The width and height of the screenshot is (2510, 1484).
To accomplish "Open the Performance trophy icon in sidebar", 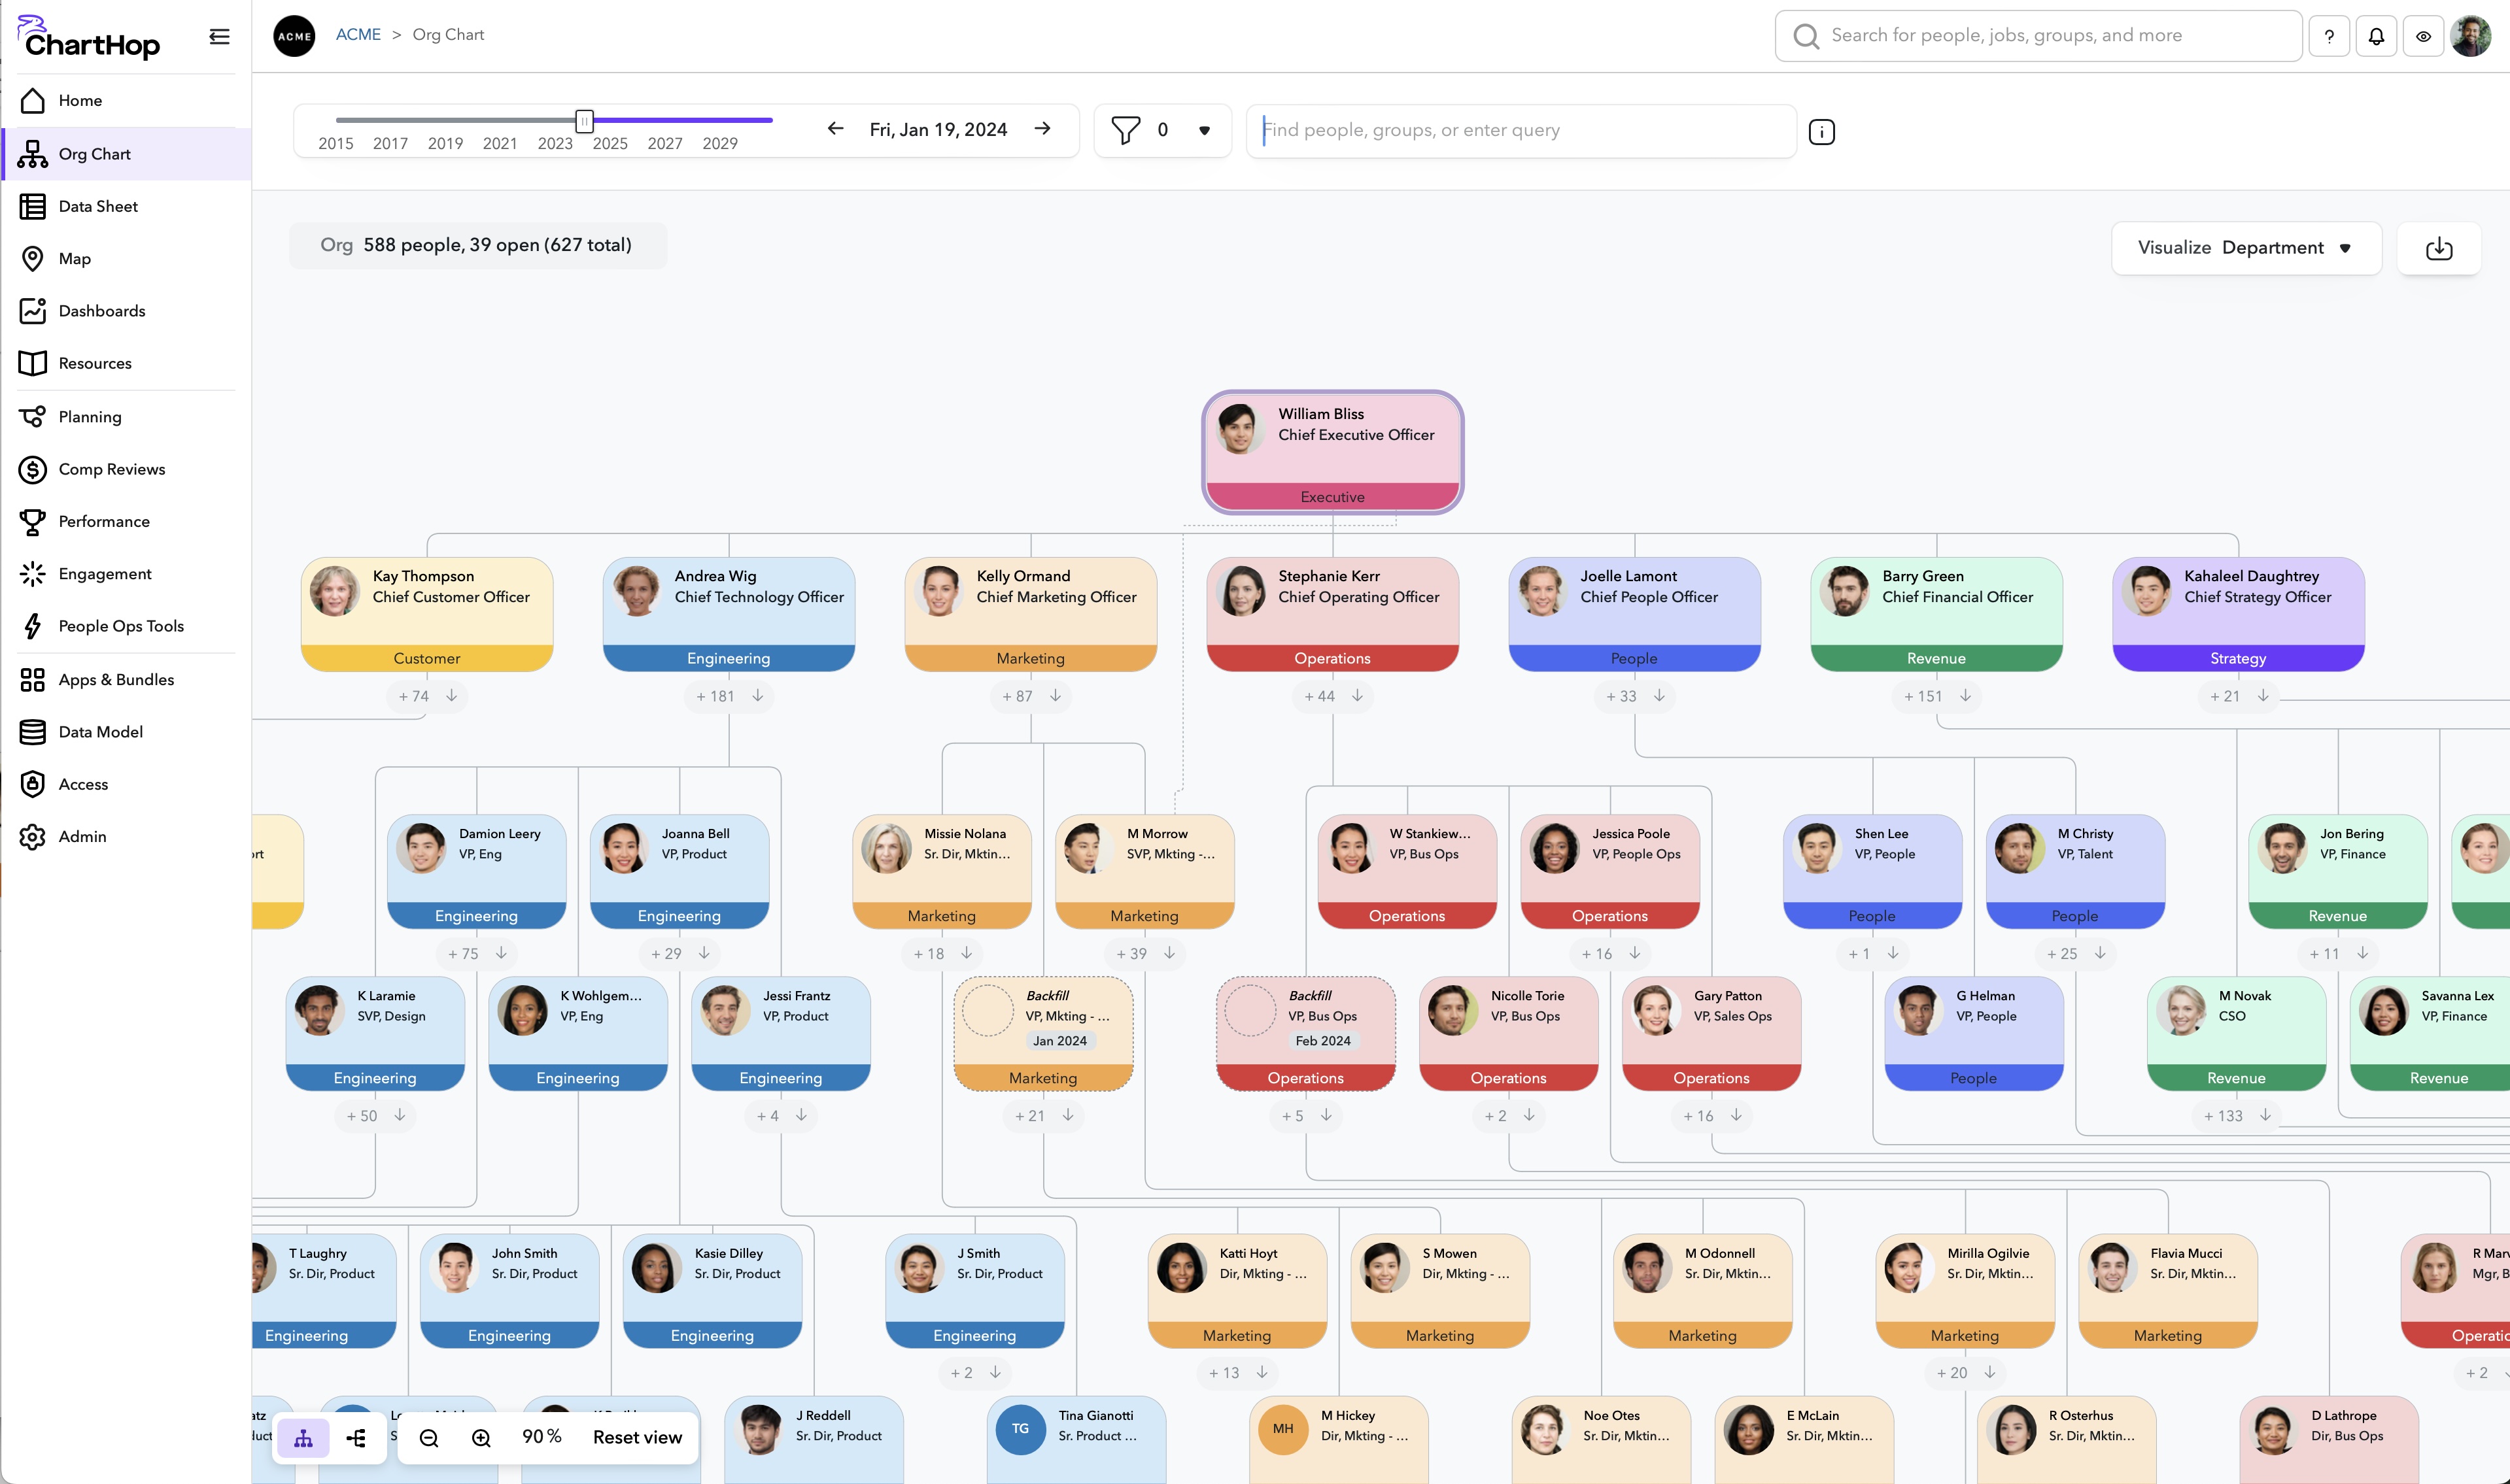I will click(33, 521).
